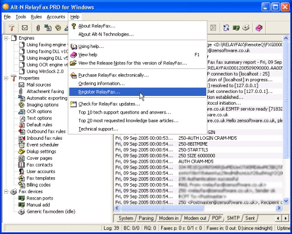The image size is (292, 234).
Task: Switch to the SMTP tab
Action: 233,218
